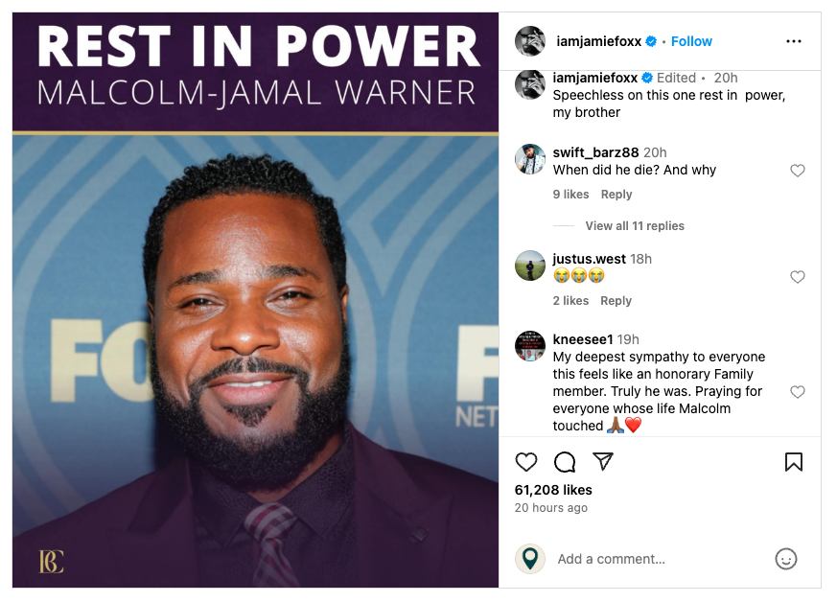This screenshot has height=602, width=837.
Task: Open the three-dot more options menu
Action: click(x=794, y=41)
